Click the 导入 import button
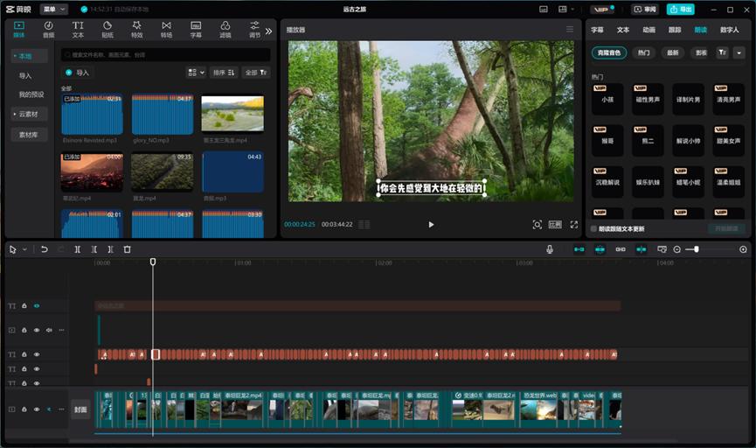 coord(79,73)
